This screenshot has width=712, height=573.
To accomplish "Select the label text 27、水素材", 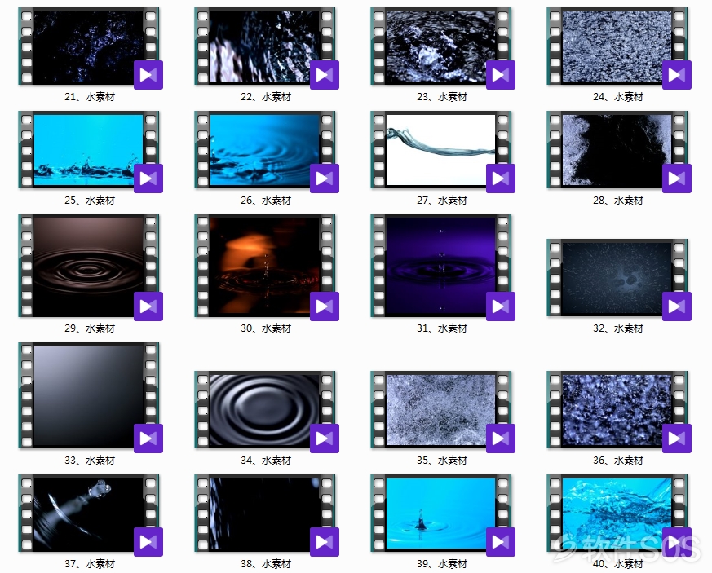I will [x=442, y=200].
